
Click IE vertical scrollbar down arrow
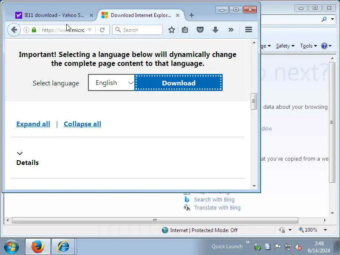click(x=332, y=213)
